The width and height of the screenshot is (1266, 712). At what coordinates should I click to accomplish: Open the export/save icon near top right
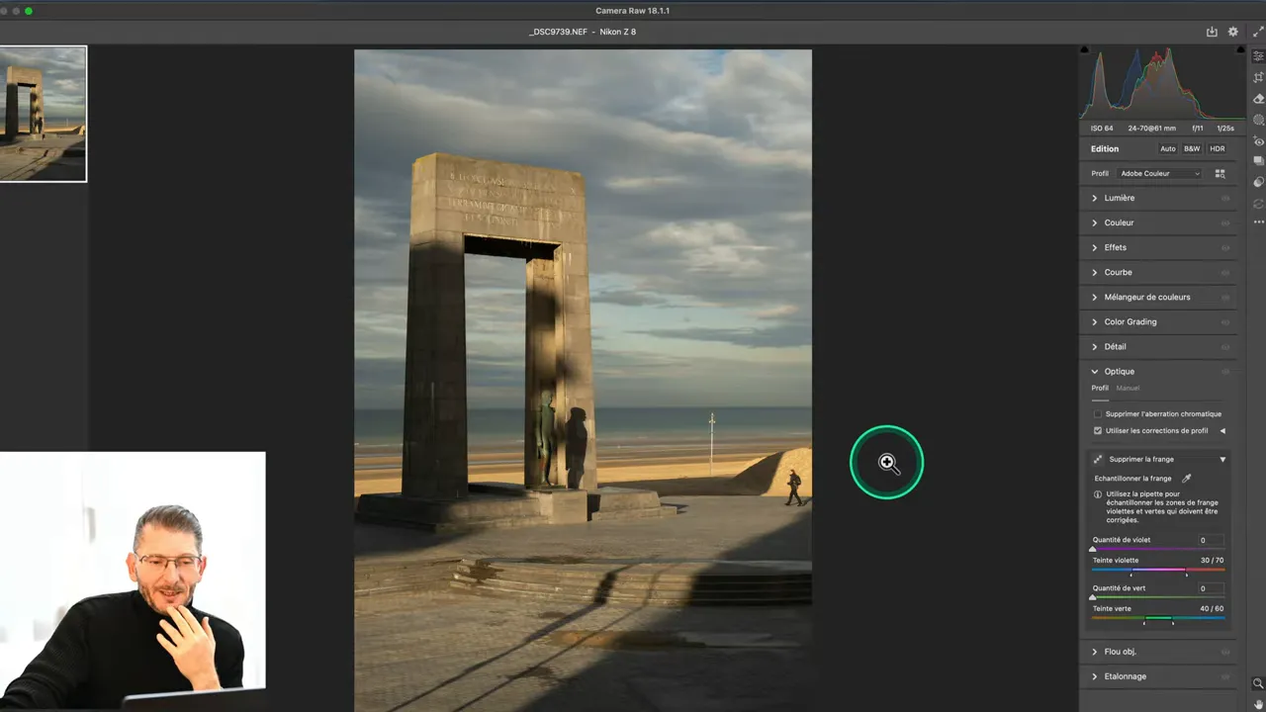coord(1211,32)
